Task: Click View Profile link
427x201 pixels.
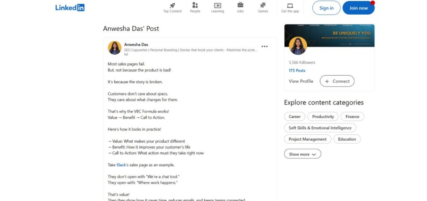Action: pos(301,81)
